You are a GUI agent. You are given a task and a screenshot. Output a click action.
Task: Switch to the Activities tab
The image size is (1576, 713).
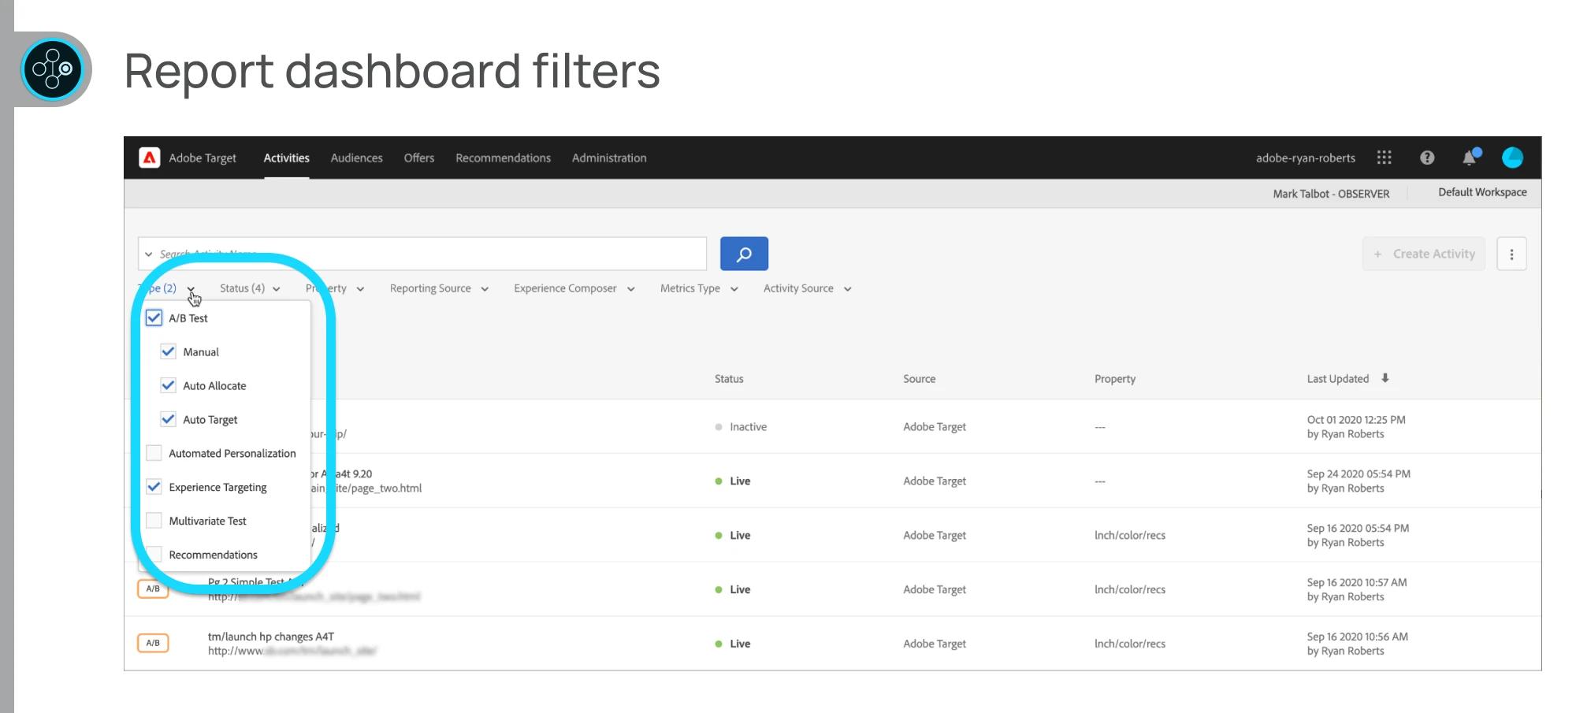(x=286, y=158)
